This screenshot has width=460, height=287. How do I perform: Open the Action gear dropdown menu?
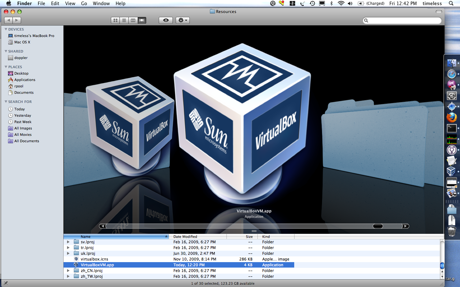183,20
